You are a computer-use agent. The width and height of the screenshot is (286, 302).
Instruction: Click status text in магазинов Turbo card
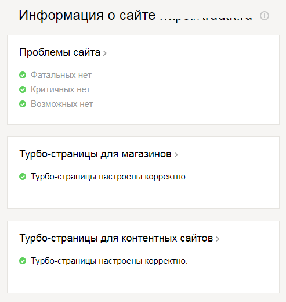click(109, 177)
